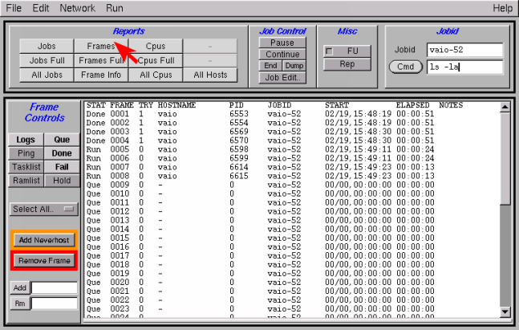
Task: Select the Logs frame control
Action: point(25,140)
